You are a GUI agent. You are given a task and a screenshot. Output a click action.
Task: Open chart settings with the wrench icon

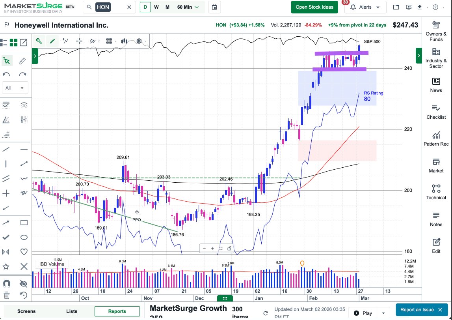38,41
